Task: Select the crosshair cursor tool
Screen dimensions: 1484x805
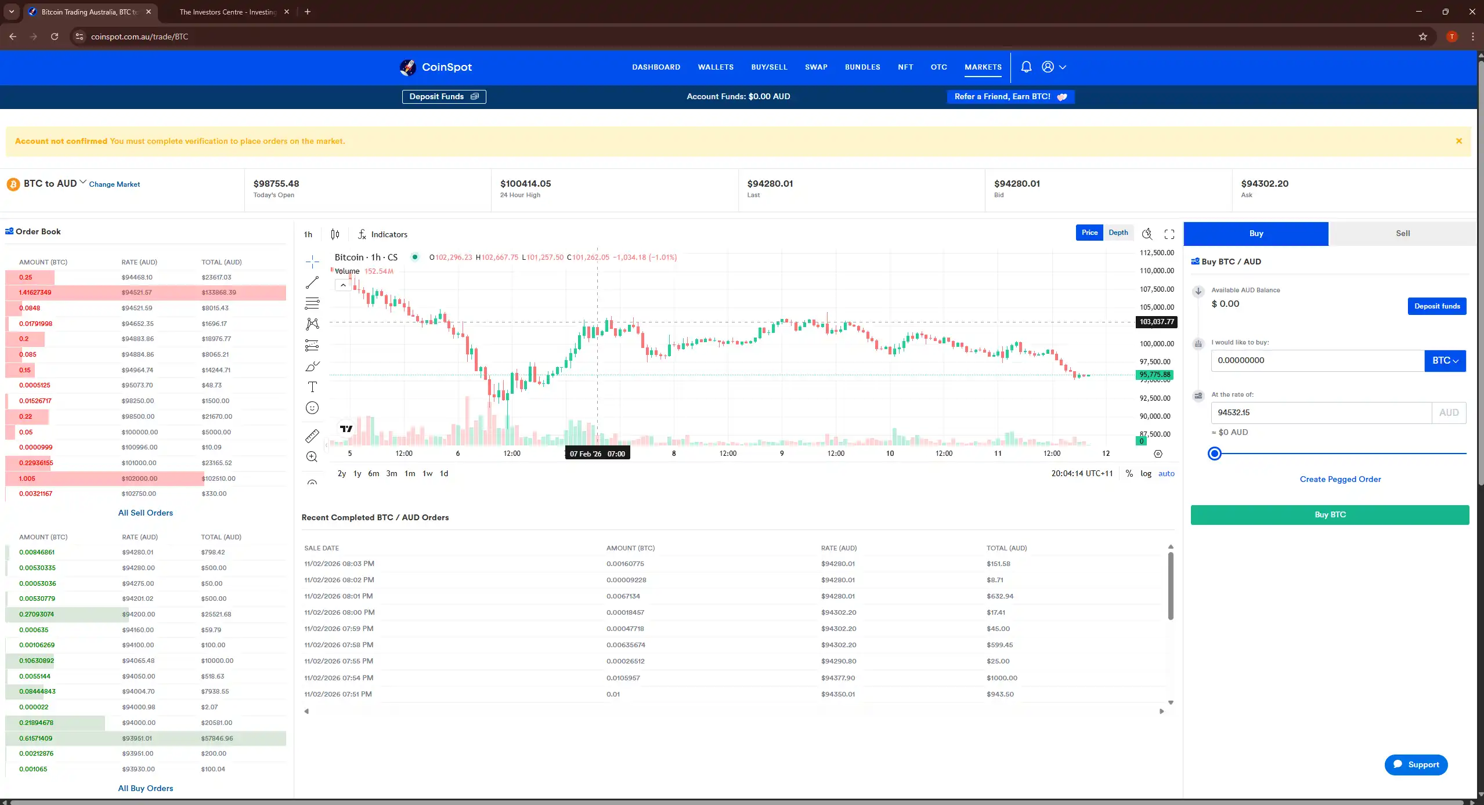Action: 312,262
